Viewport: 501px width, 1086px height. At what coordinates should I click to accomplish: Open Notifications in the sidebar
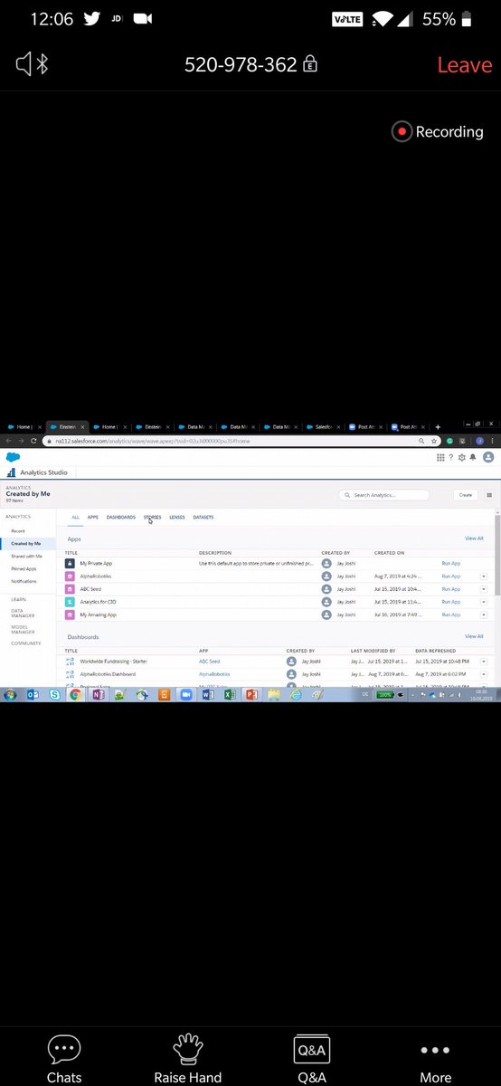pyautogui.click(x=24, y=581)
